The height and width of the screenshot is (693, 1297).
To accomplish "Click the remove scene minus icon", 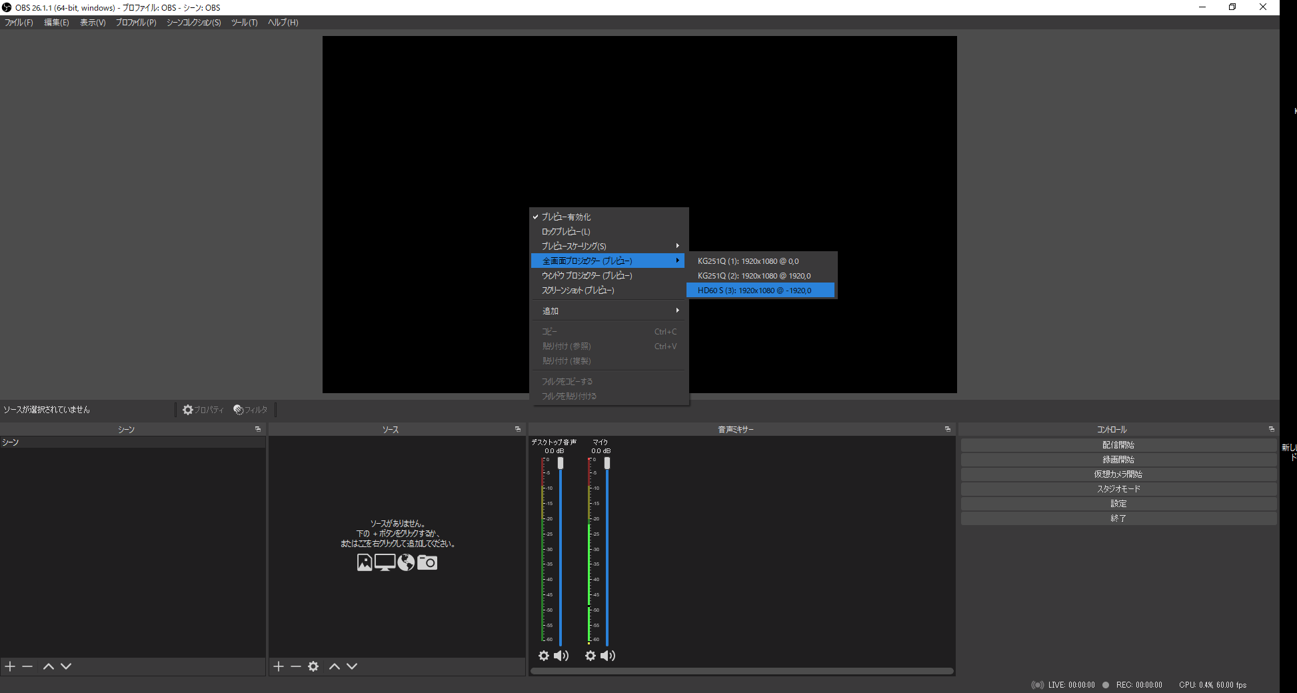I will click(27, 666).
